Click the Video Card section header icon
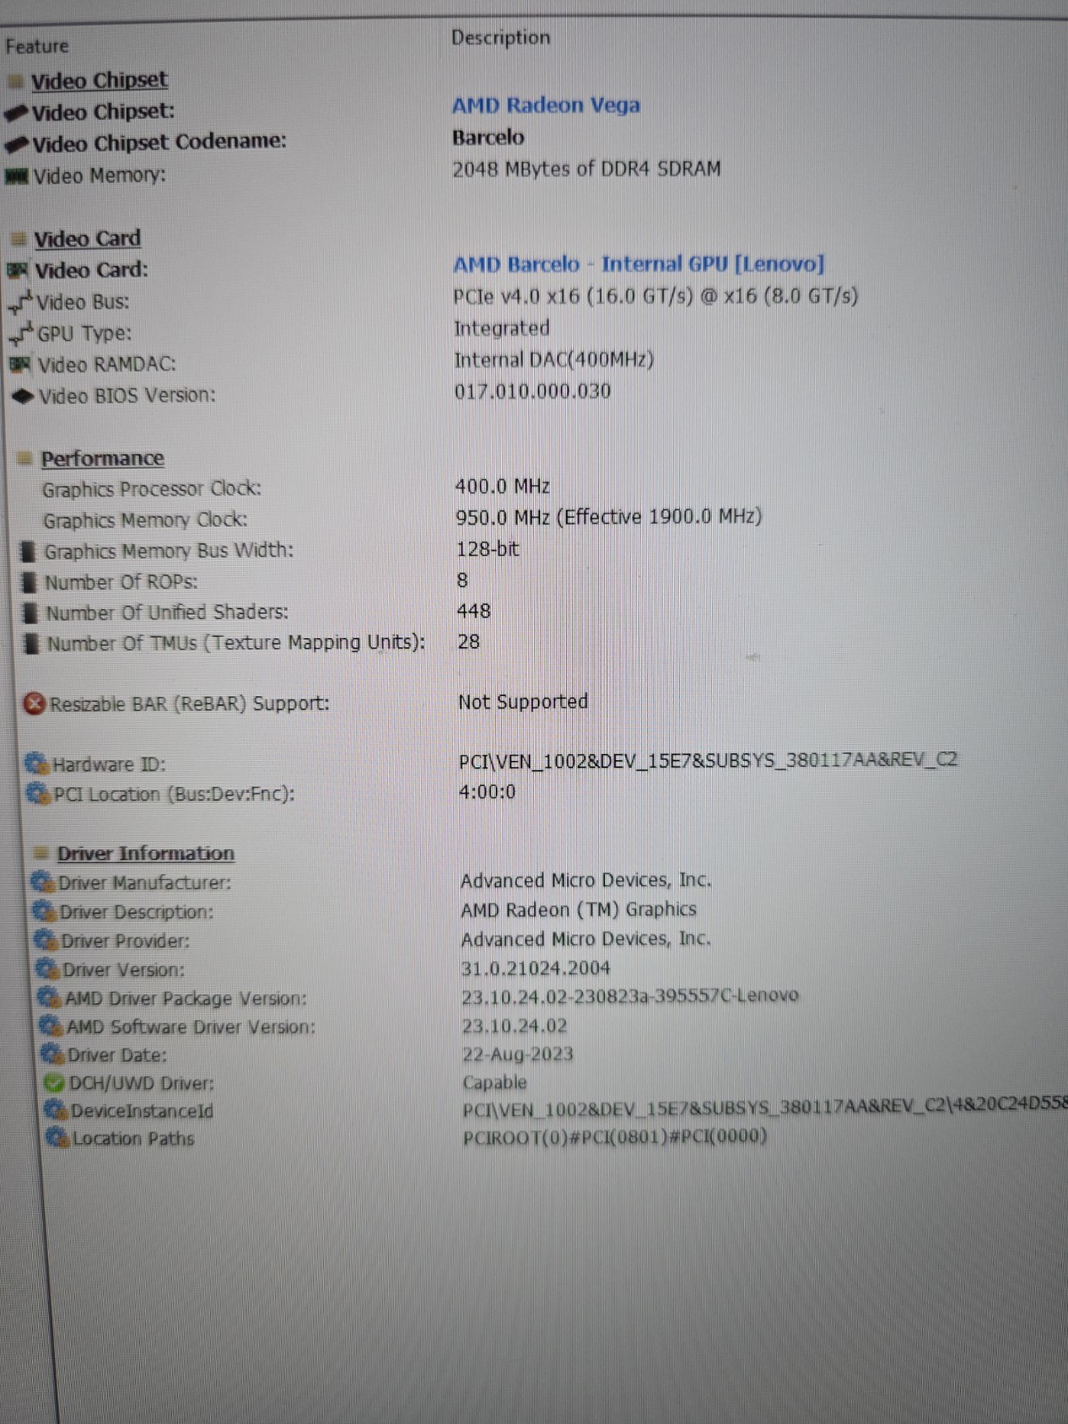The height and width of the screenshot is (1424, 1068). tap(20, 239)
